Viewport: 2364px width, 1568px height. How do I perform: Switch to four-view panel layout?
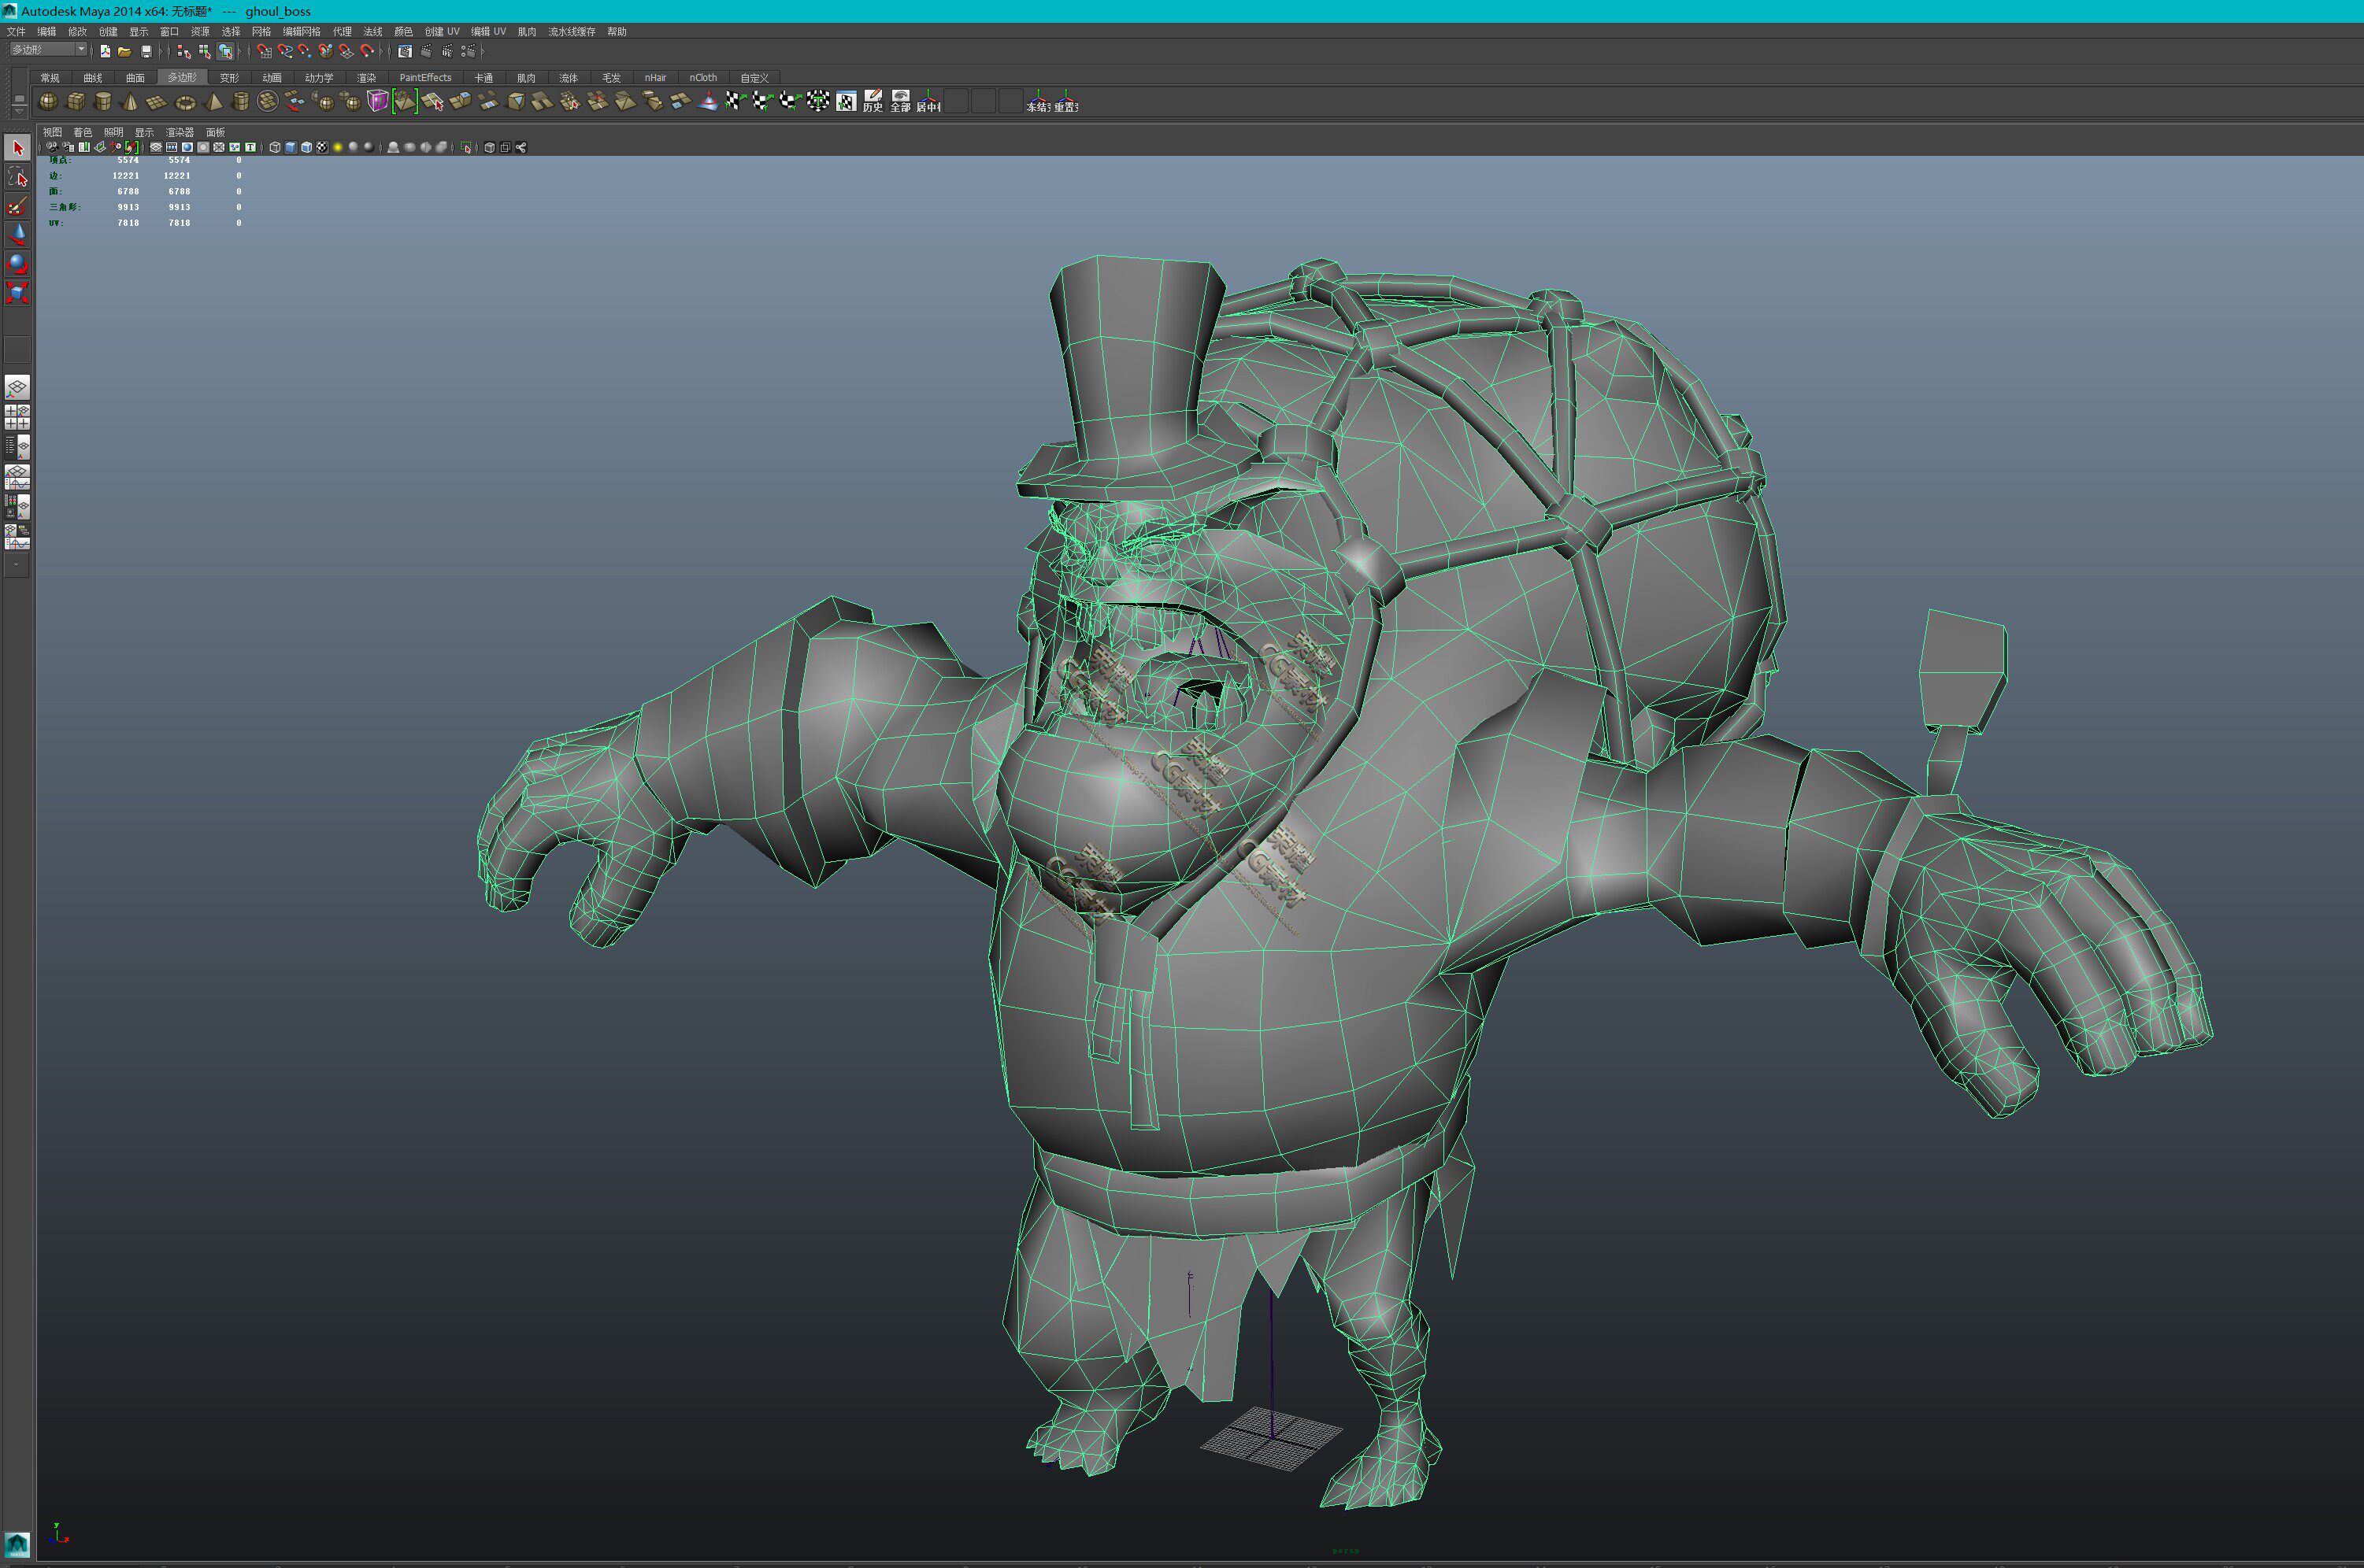17,417
